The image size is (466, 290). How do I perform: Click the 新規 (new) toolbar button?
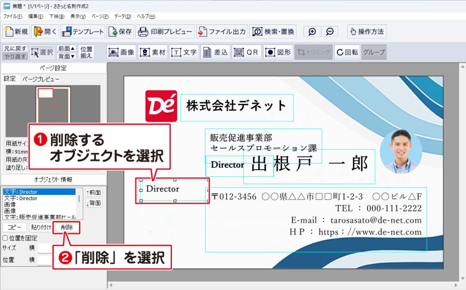click(16, 31)
